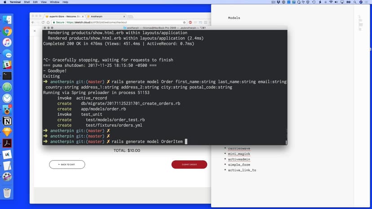Open Adobe Acrobat in the dock

point(7,143)
